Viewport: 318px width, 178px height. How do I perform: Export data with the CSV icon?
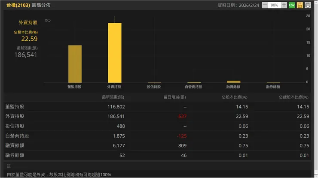(x=292, y=5)
